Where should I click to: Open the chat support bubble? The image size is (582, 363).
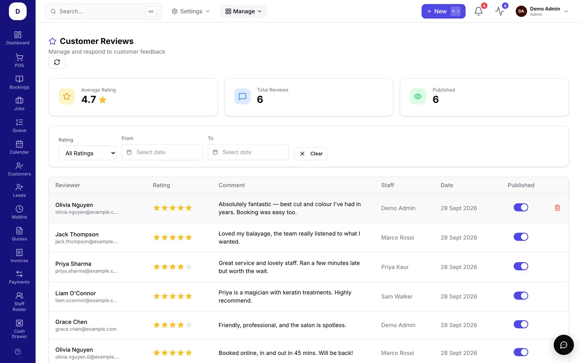tap(563, 345)
